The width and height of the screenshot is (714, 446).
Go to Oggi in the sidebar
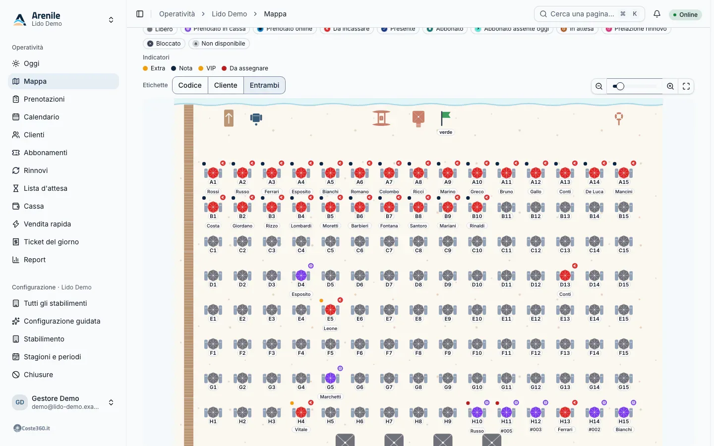click(x=63, y=63)
